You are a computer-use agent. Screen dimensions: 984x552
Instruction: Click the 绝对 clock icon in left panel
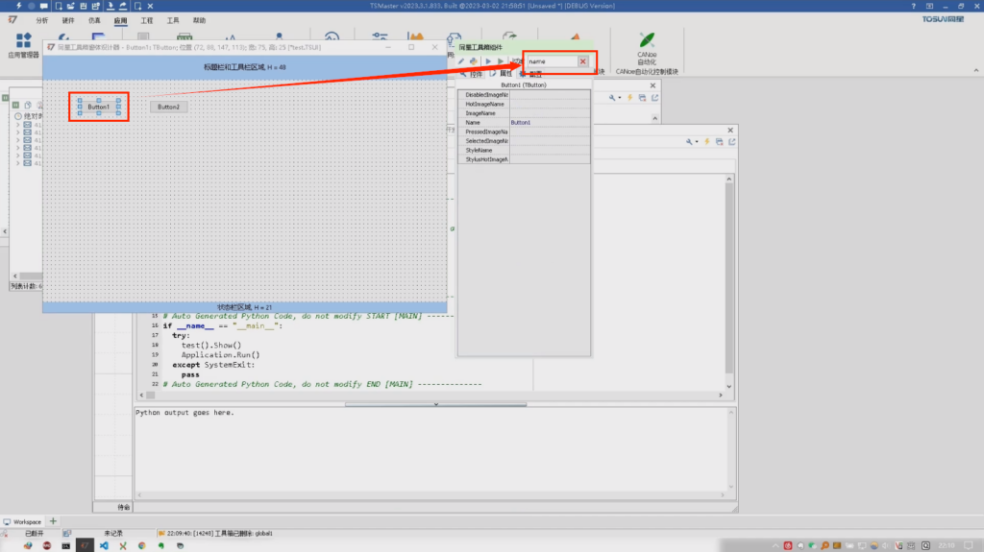click(x=18, y=116)
